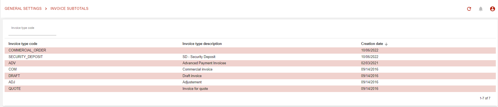This screenshot has height=107, width=498.
Task: Go to the General Settings breadcrumb
Action: (23, 9)
